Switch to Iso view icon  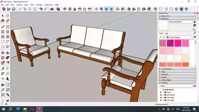click(65, 9)
